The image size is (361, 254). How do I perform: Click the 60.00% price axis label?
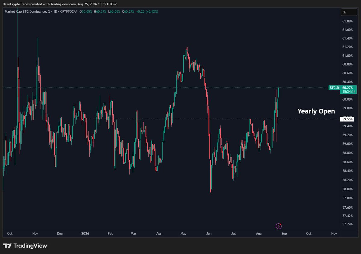click(x=347, y=99)
